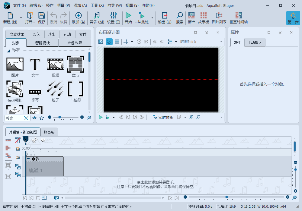This screenshot has width=302, height=211.
Task: Toggle the highlighted motion path button
Action: [109, 42]
